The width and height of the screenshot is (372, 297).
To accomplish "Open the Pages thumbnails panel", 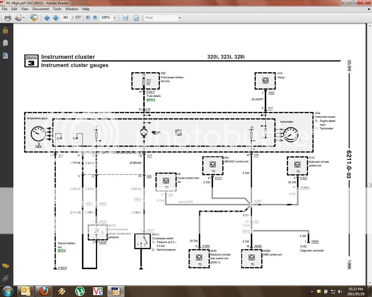I will (5, 43).
